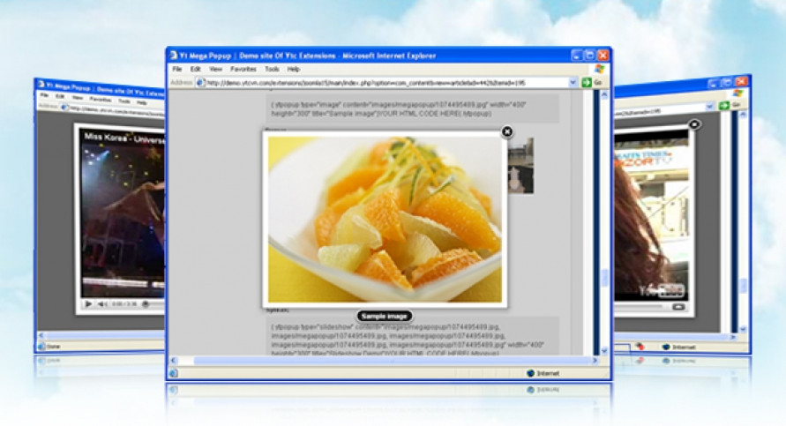Open the Help menu in center window

tap(293, 69)
